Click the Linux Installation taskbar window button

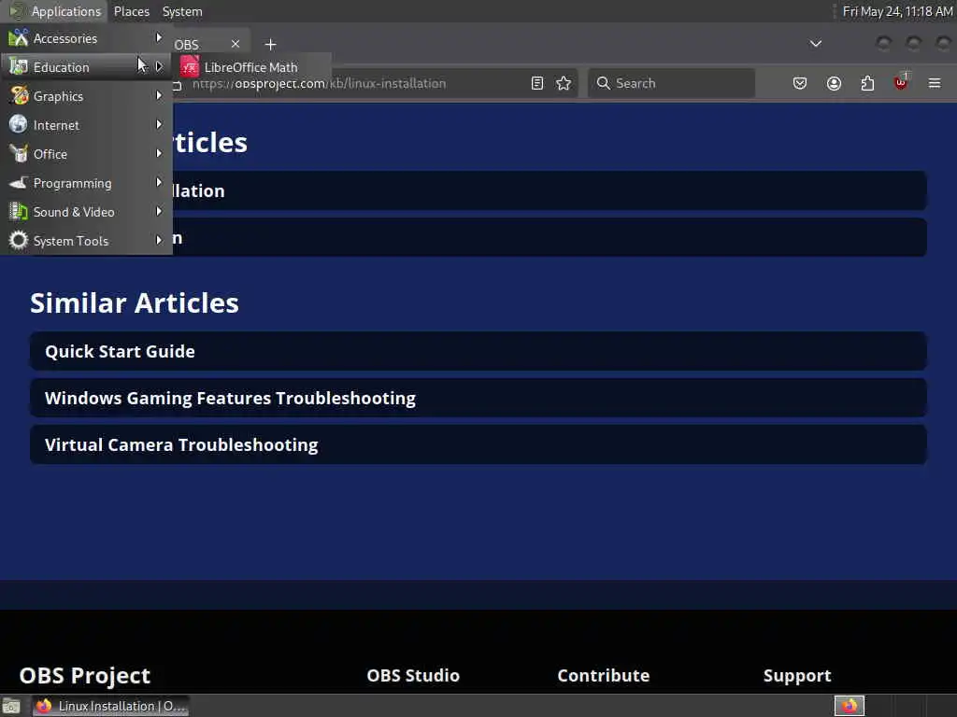click(110, 706)
